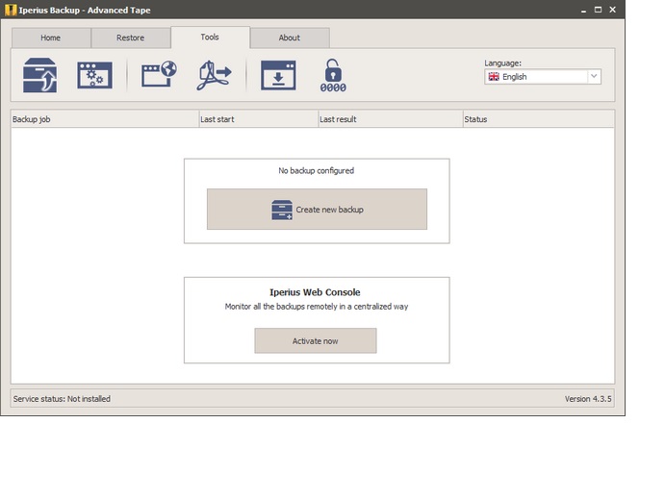Click the padlock 0000 password icon
The image size is (665, 498).
pos(333,75)
